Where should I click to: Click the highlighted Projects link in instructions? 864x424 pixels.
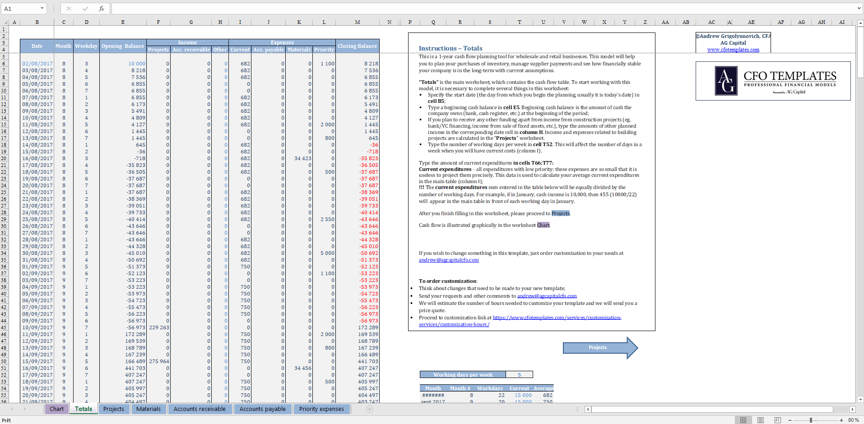[x=561, y=213]
